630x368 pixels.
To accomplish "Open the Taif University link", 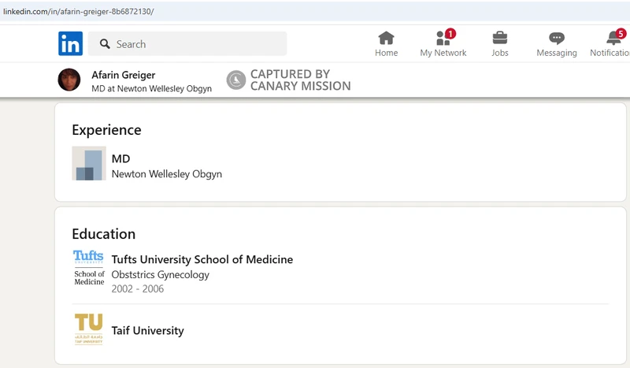I will tap(148, 331).
